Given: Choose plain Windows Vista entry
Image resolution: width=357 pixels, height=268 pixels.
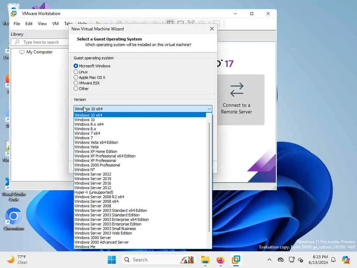Looking at the screenshot, I should (x=140, y=147).
